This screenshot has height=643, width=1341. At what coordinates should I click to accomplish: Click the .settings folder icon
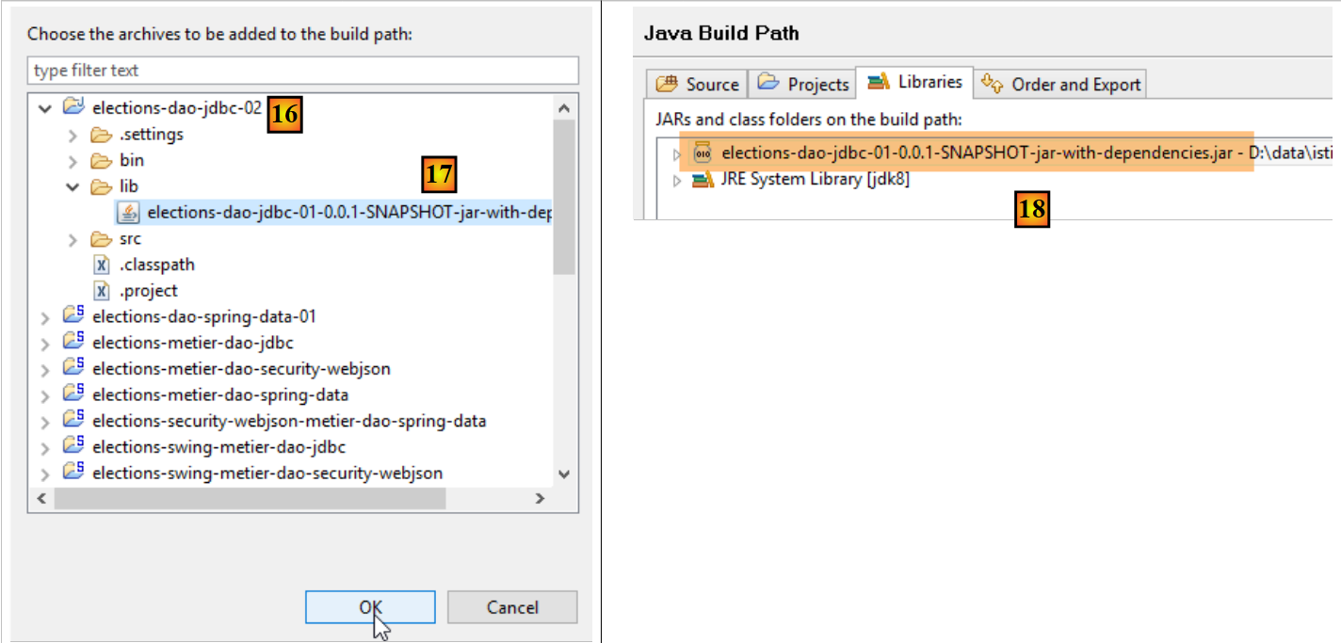[x=102, y=135]
